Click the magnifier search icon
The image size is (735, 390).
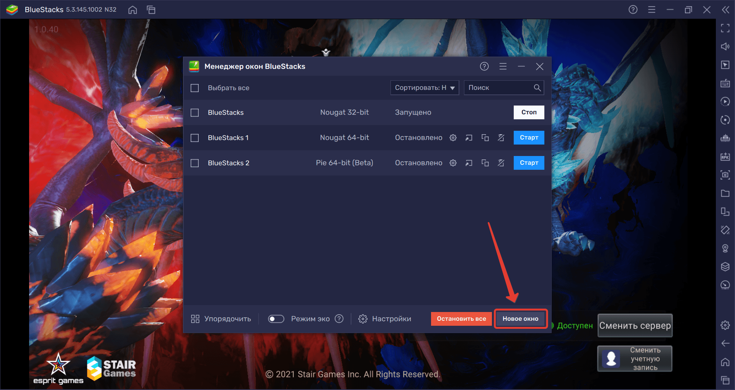click(x=537, y=88)
